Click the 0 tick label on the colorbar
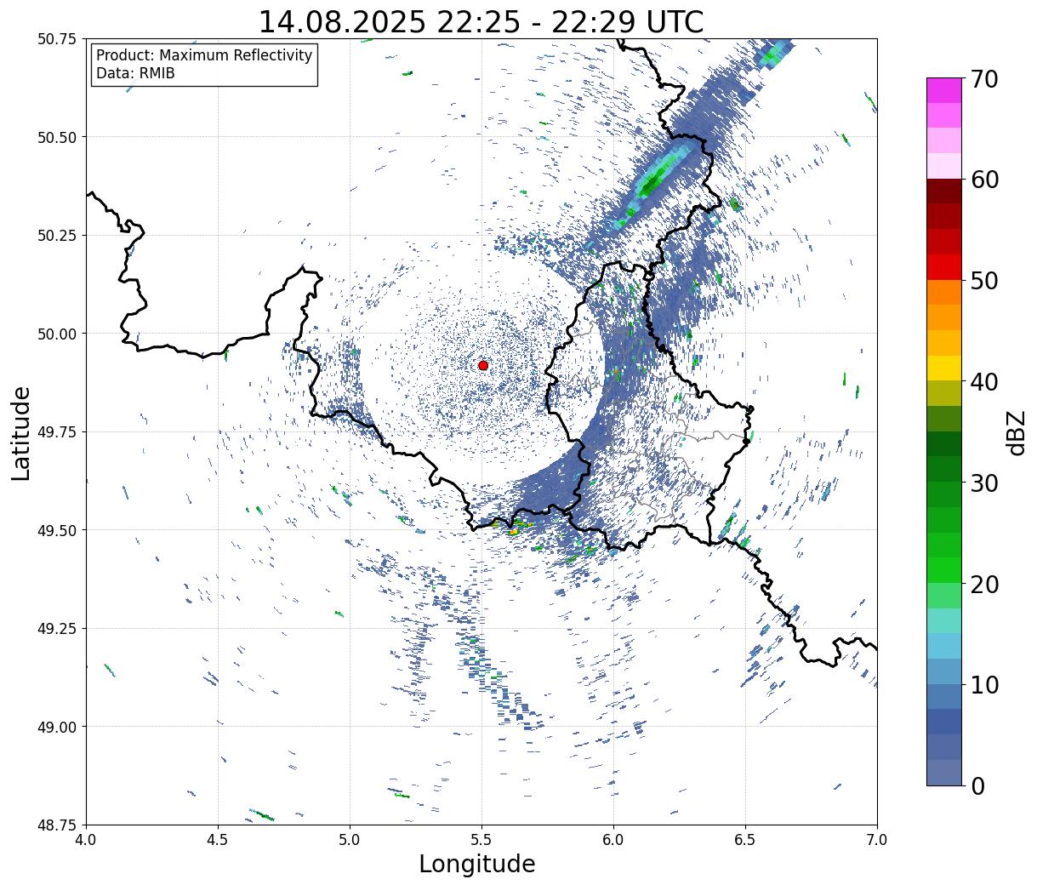Image resolution: width=1037 pixels, height=885 pixels. 977,786
